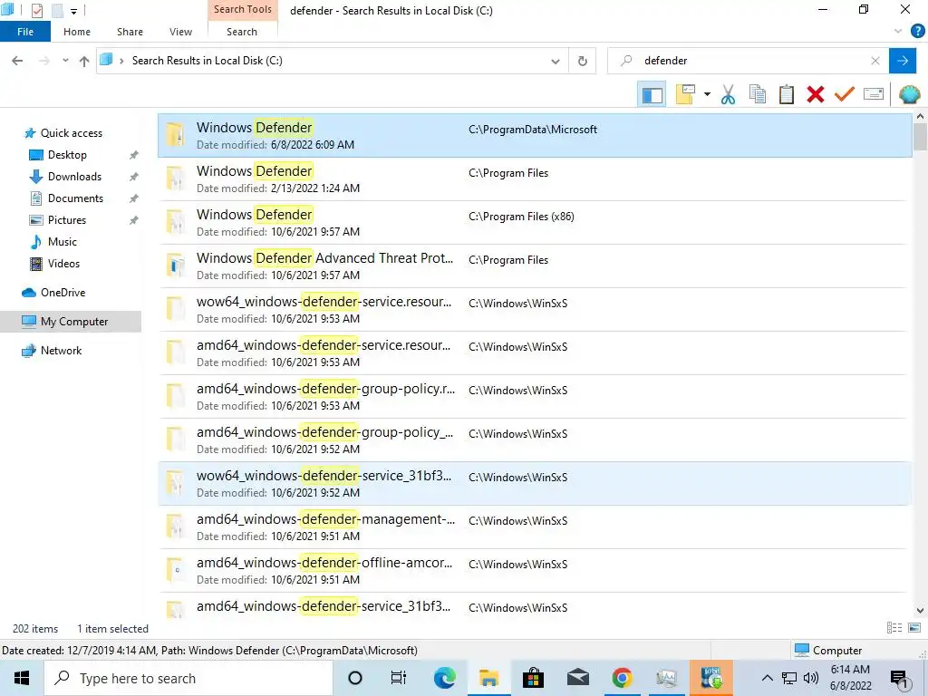
Task: Click folder icon of amd64_windows-defender-group-policy.r row
Action: pos(175,396)
